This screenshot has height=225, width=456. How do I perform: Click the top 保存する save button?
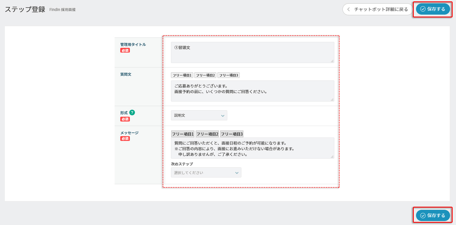[433, 9]
